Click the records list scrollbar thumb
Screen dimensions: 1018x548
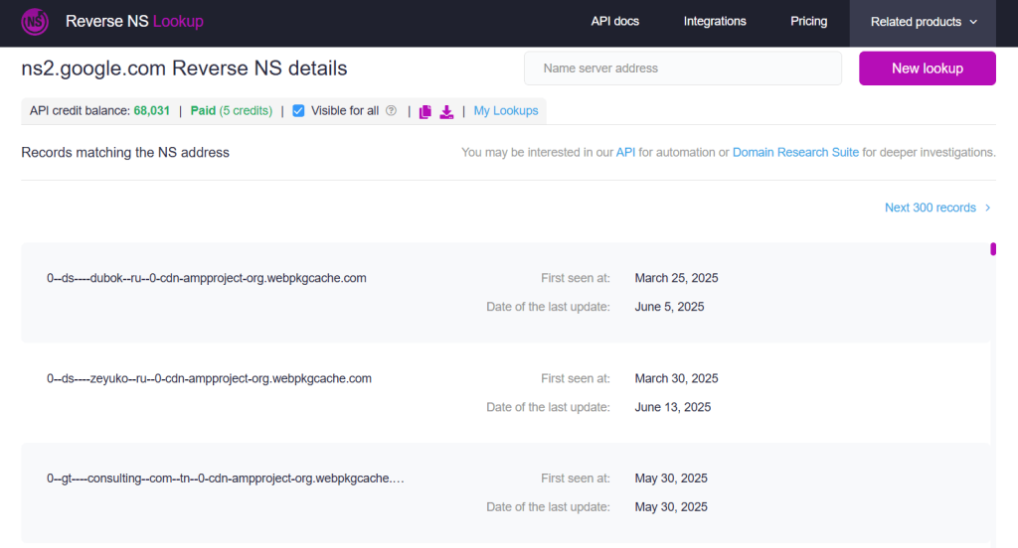tap(993, 249)
